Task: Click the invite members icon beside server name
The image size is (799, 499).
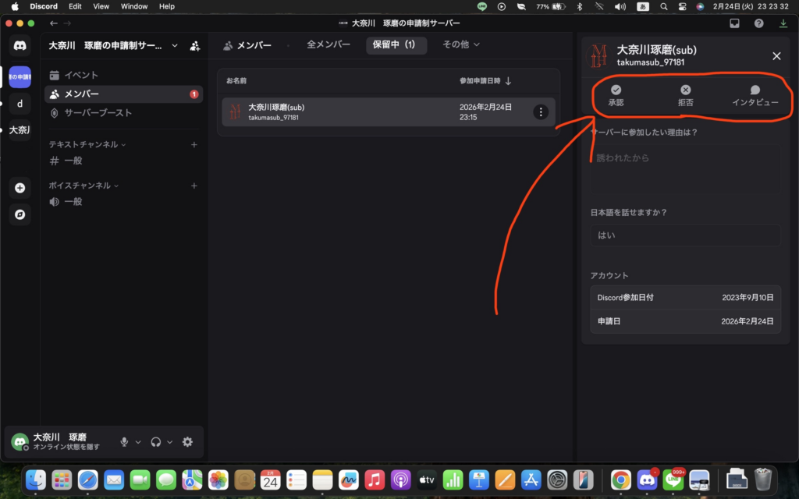Action: (x=195, y=45)
